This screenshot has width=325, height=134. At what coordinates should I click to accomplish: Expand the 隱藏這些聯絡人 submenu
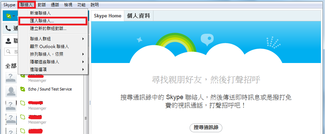[53, 62]
